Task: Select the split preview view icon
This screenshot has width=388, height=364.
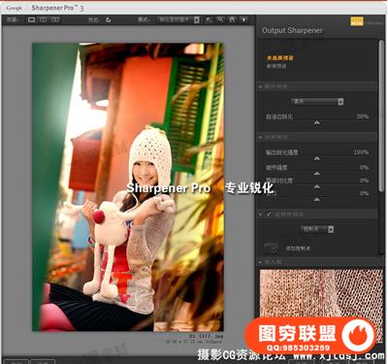Action: coord(43,19)
